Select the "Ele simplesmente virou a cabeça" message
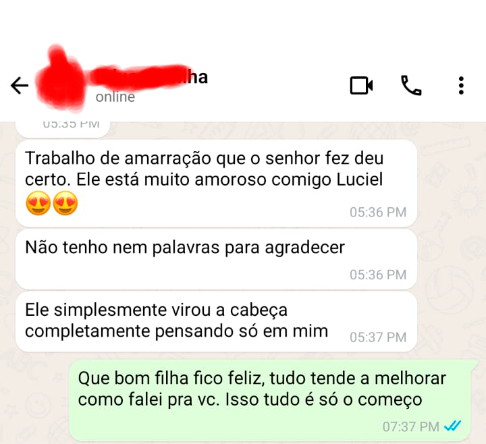 (217, 322)
